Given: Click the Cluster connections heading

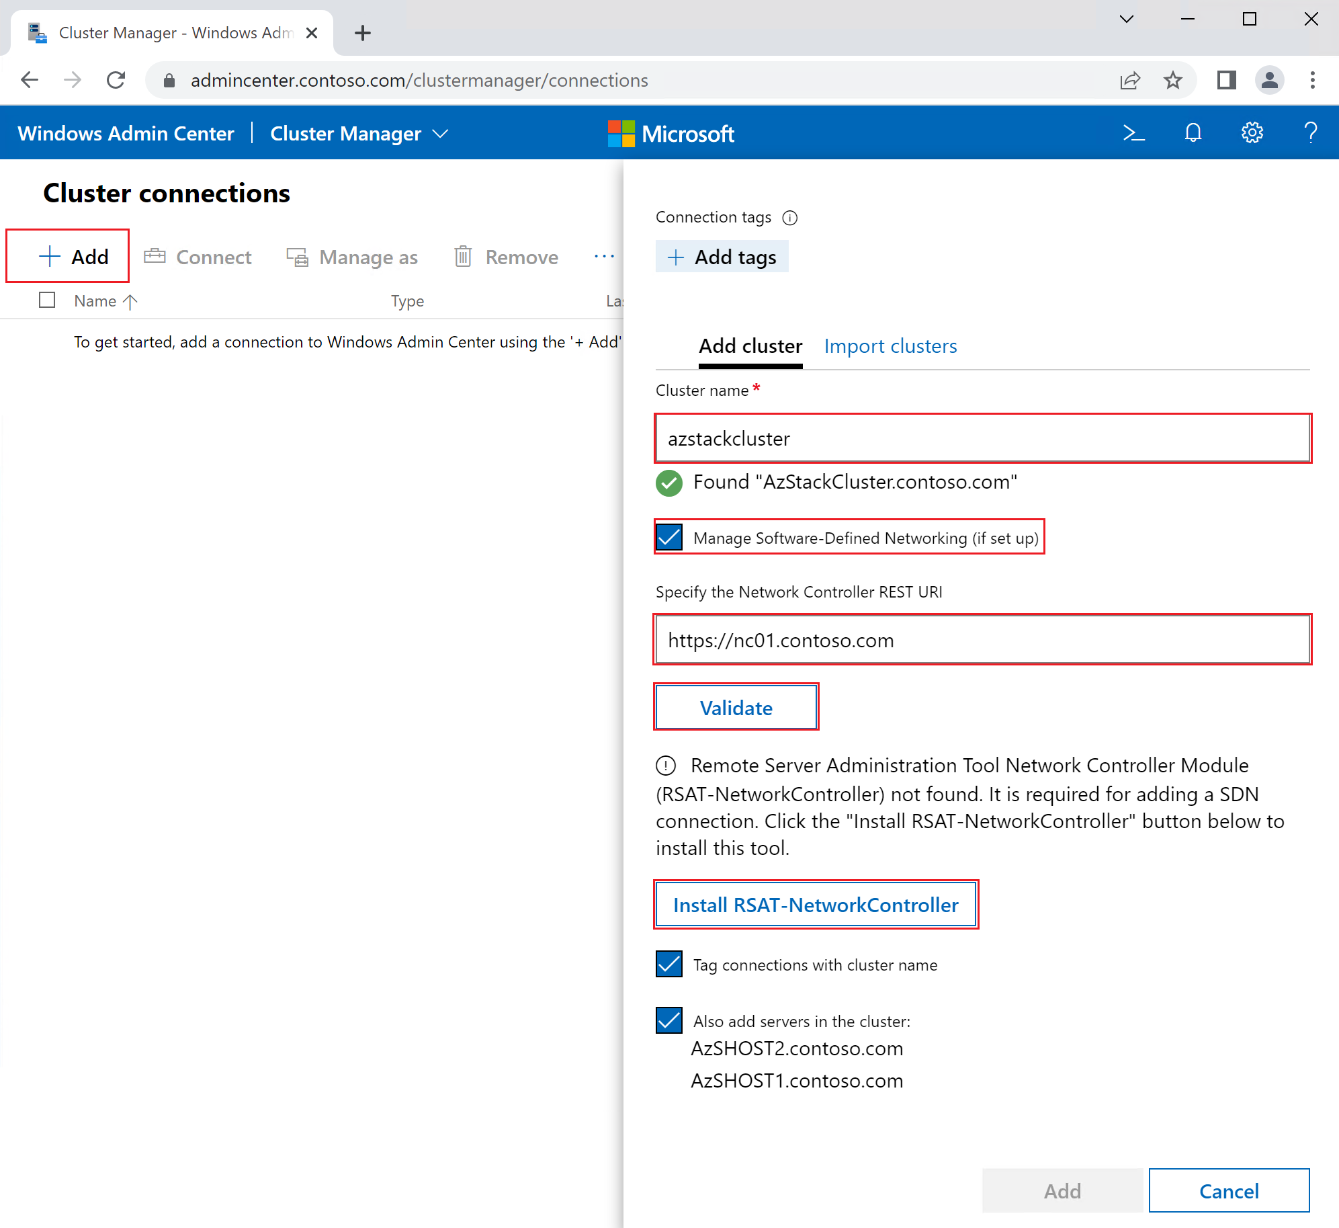Looking at the screenshot, I should click(167, 193).
